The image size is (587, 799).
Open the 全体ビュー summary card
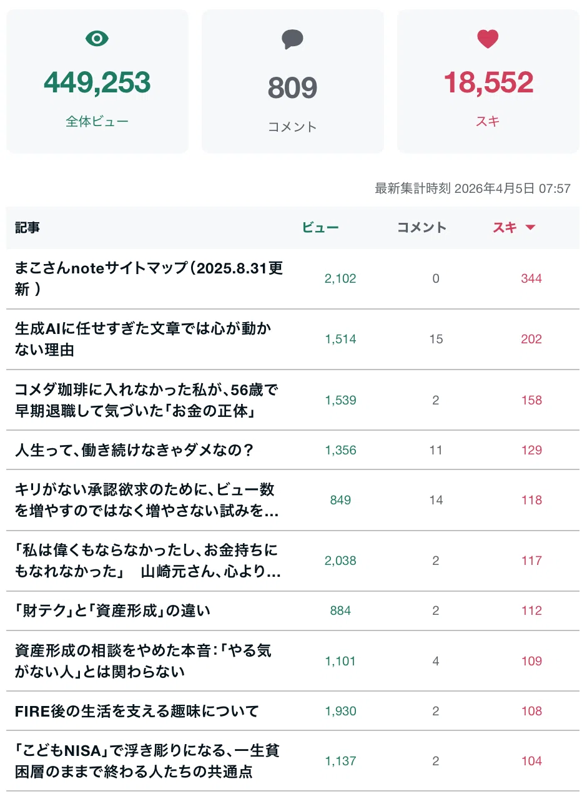[97, 81]
